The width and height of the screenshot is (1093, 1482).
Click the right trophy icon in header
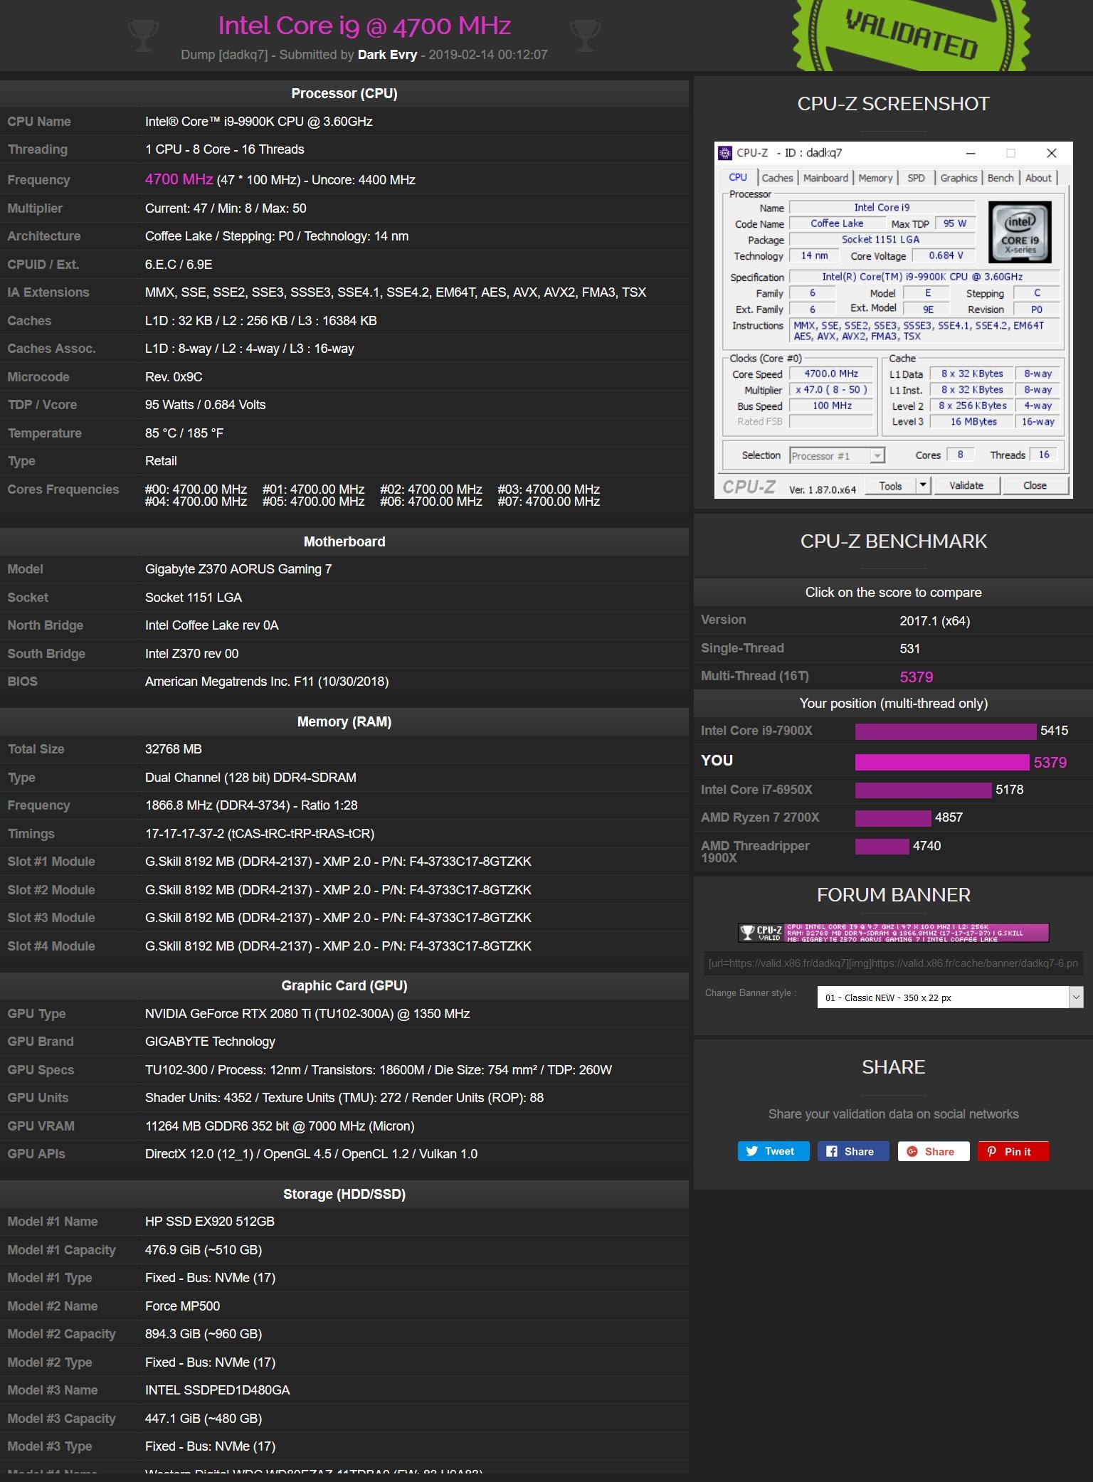585,35
